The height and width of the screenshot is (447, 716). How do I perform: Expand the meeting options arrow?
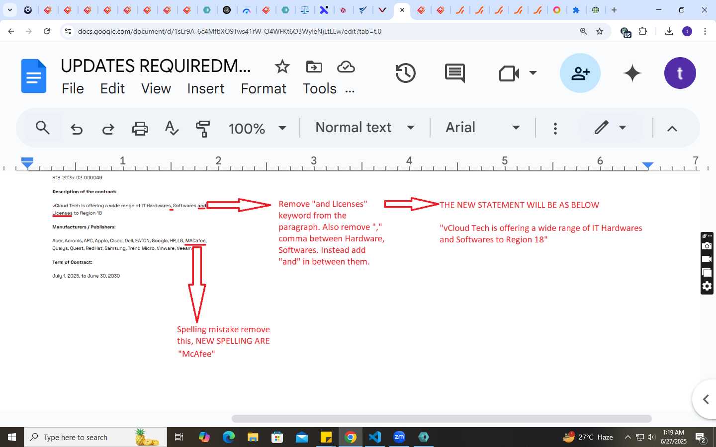click(x=533, y=73)
